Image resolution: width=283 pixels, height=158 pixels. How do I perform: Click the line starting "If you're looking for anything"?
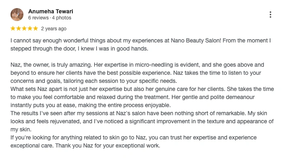[133, 137]
